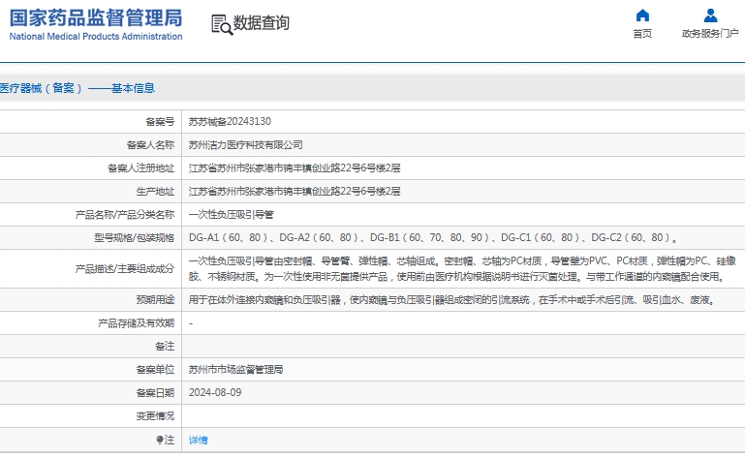
Task: Click the 预期用途 row label
Action: click(155, 300)
